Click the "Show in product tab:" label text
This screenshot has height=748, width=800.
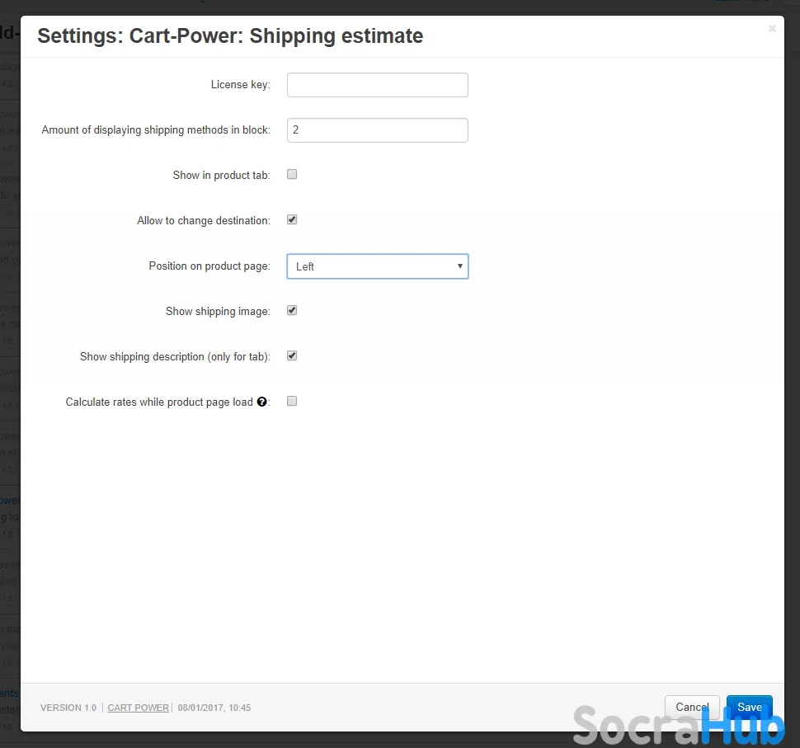221,176
